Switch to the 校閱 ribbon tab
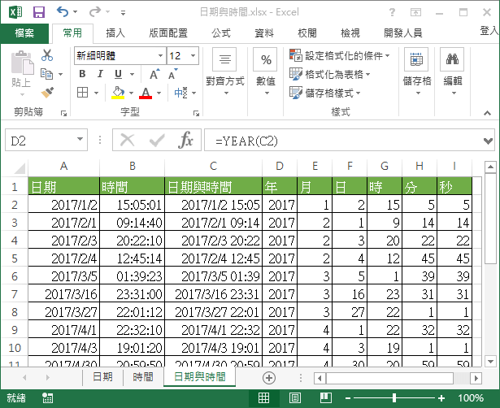Screen dimensions: 500x408 [307, 33]
